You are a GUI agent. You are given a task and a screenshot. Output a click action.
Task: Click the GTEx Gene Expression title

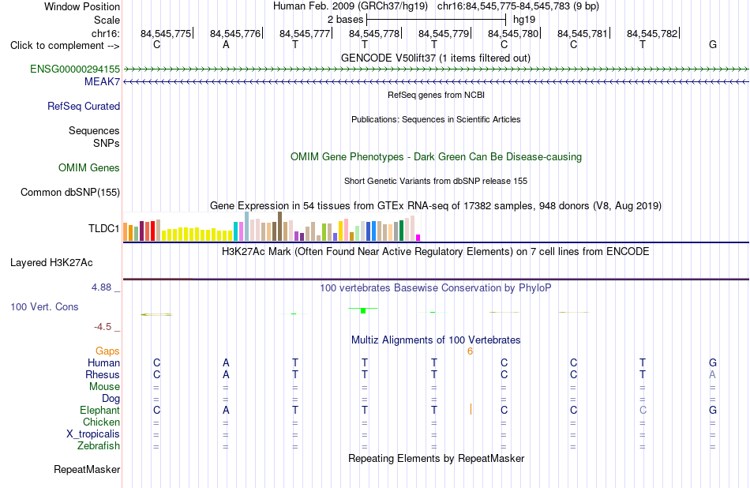click(436, 206)
